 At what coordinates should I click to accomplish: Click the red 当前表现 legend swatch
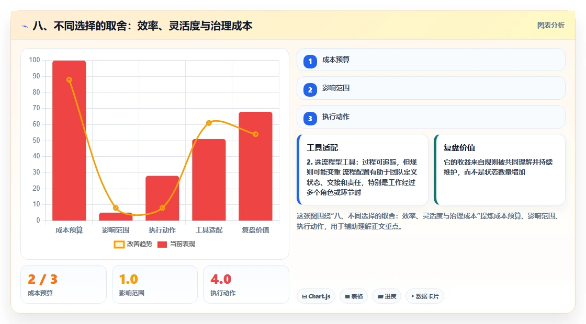coord(162,245)
